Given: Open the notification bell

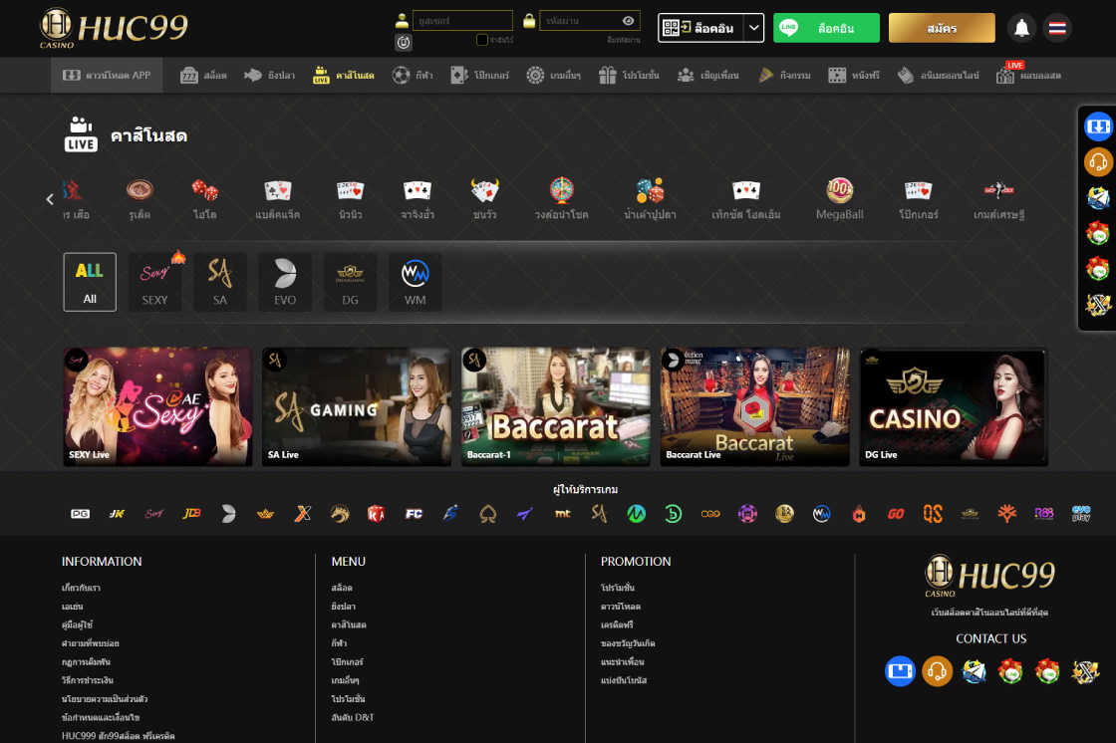Looking at the screenshot, I should pos(1021,29).
